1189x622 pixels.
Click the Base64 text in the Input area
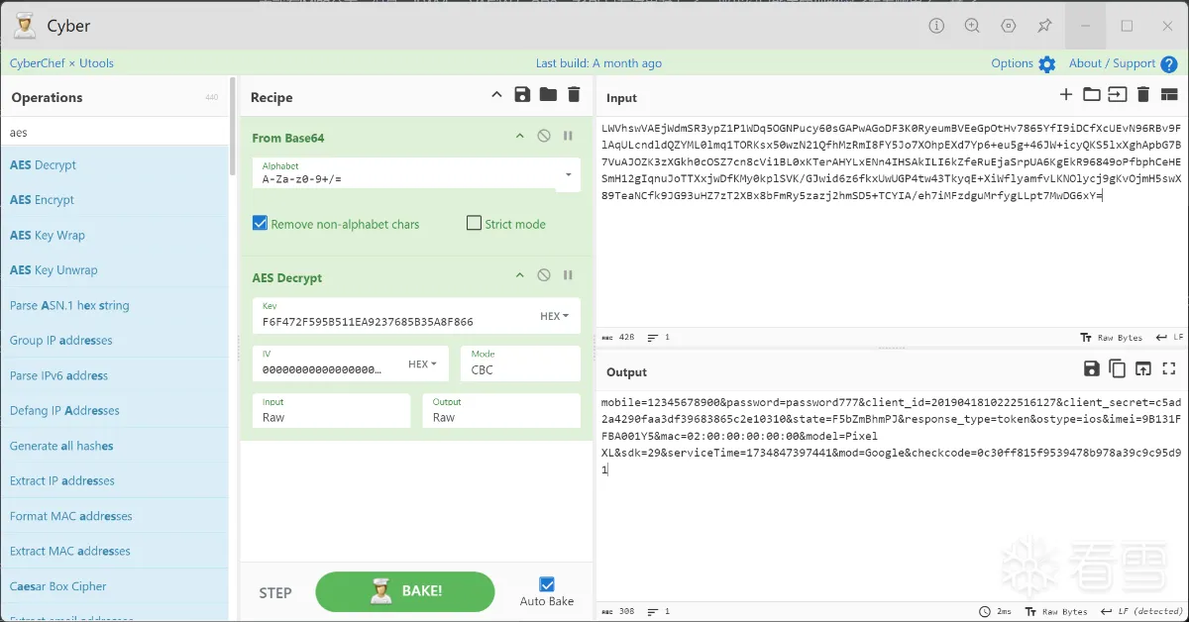[892, 161]
